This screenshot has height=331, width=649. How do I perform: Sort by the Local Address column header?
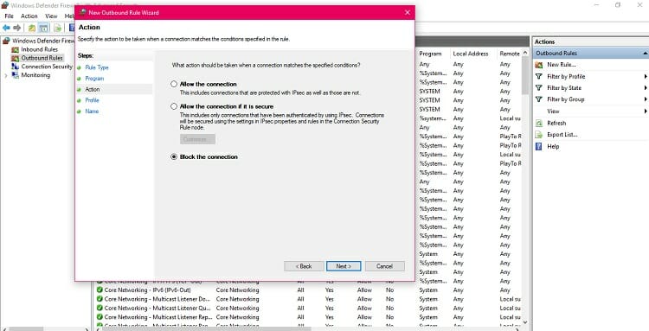click(471, 54)
